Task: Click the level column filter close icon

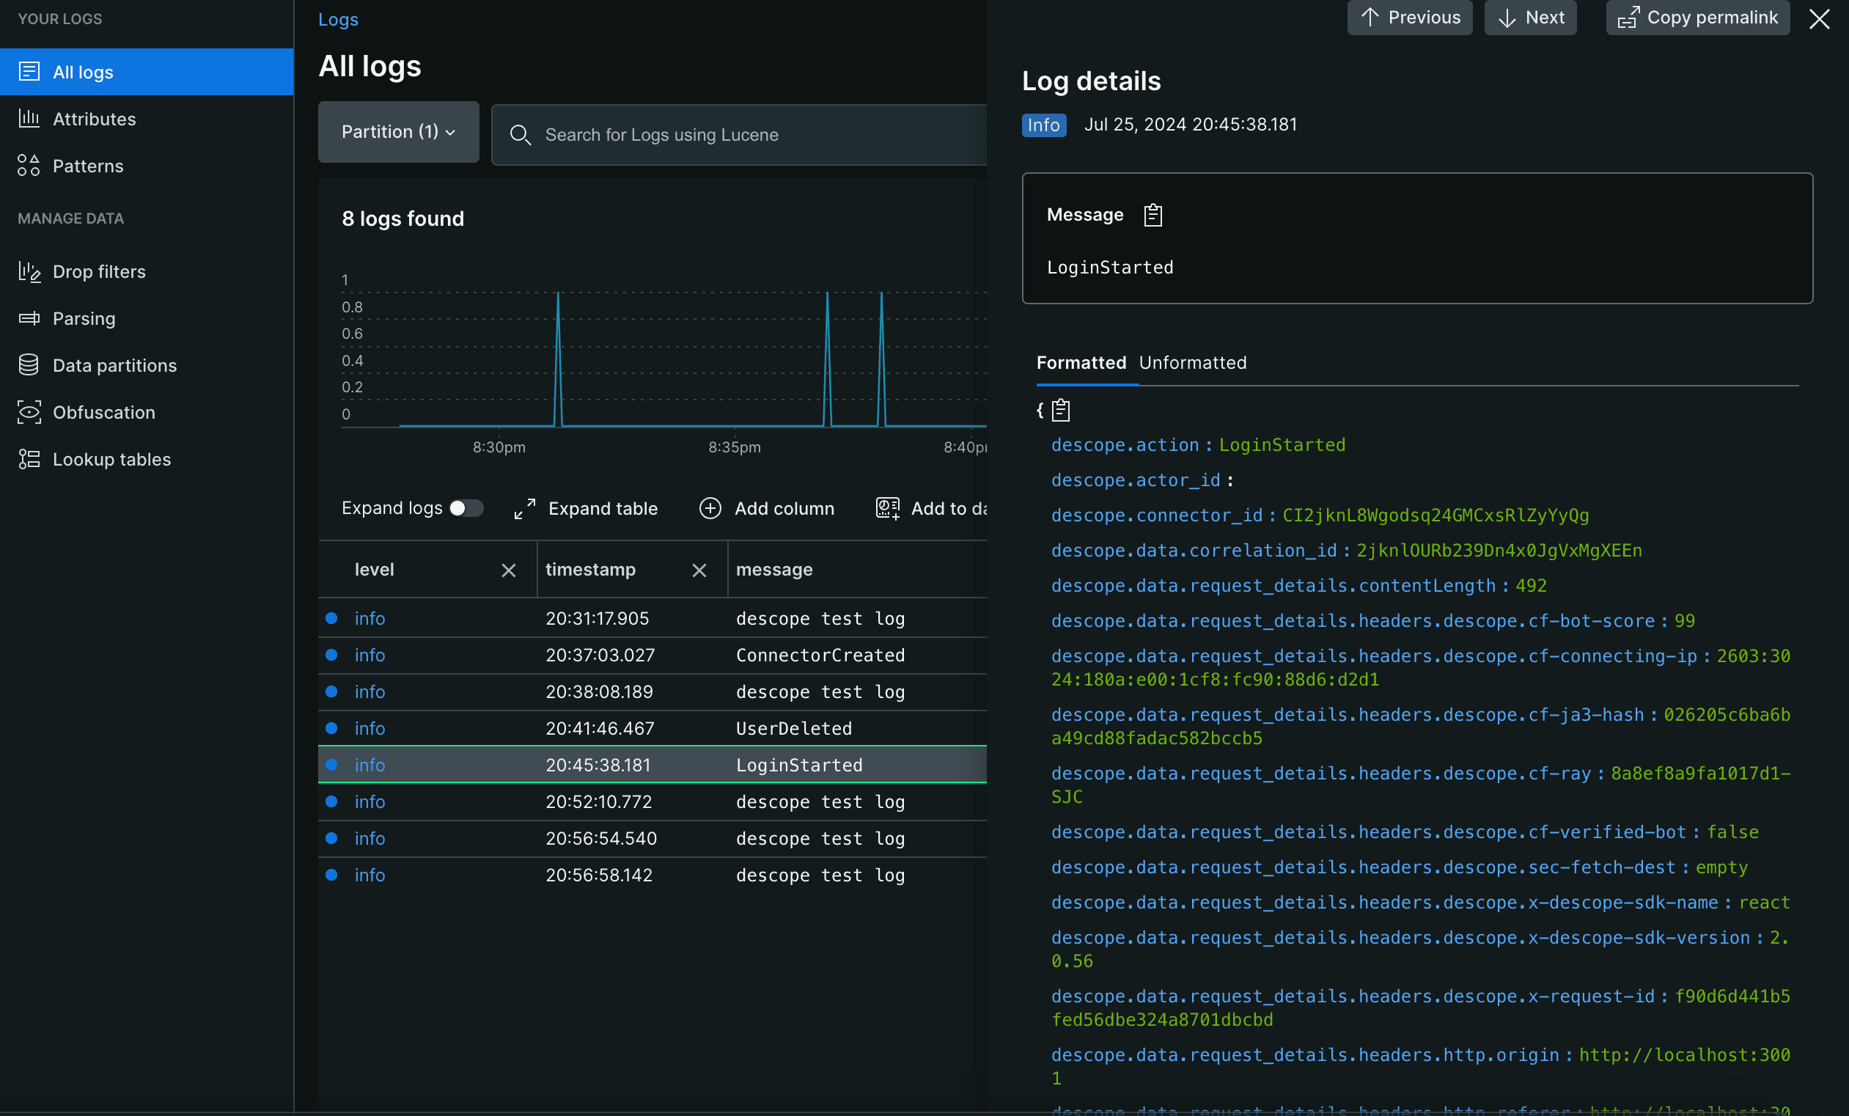Action: pos(509,569)
